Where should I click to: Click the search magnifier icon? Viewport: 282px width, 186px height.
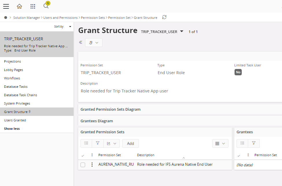(x=46, y=6)
